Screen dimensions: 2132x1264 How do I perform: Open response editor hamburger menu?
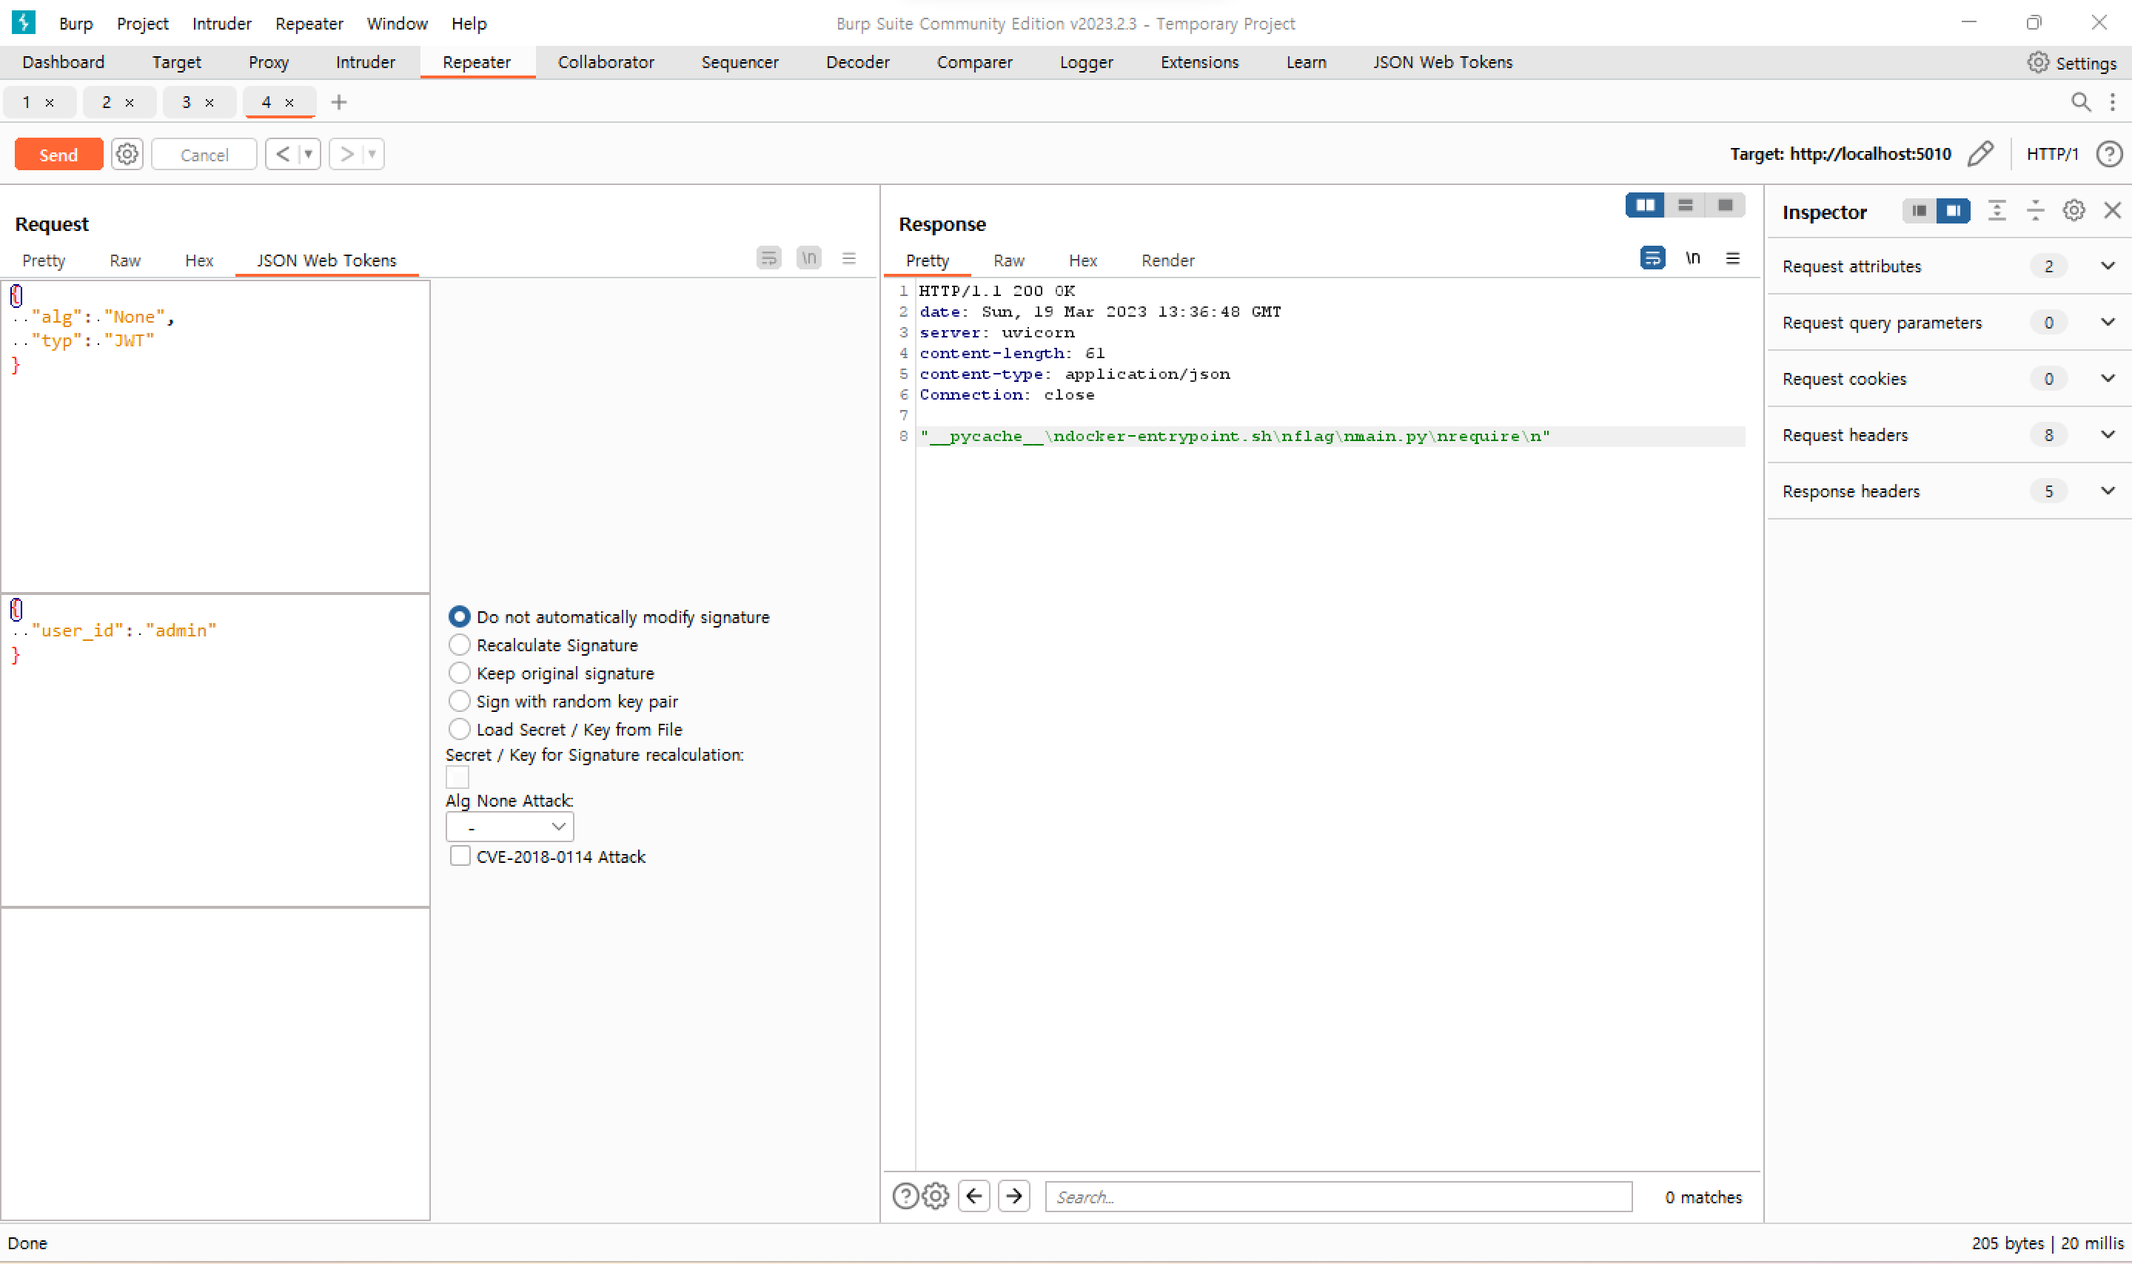coord(1734,258)
